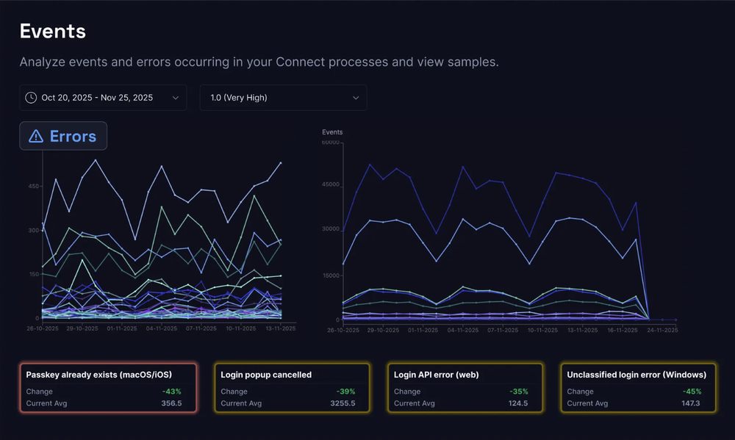Open the Login API error (web) card
Screen dimensions: 735x440
[465, 388]
